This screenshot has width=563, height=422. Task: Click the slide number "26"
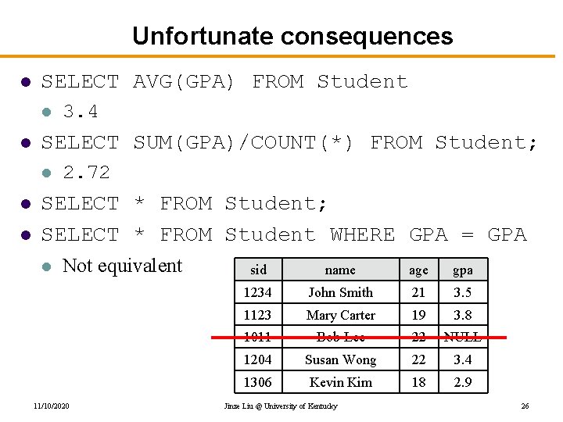[524, 406]
